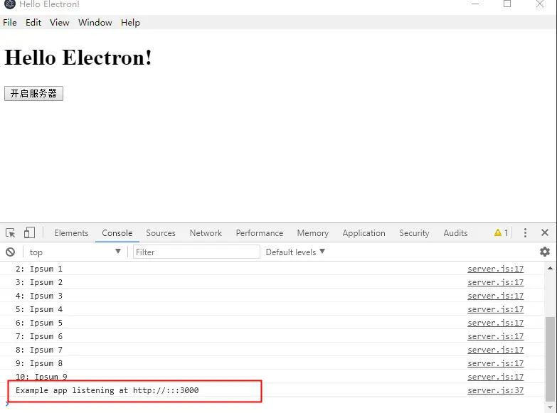Image resolution: width=557 pixels, height=413 pixels.
Task: Open server.js:17 link for '5: Ipsum 4'
Action: tap(496, 309)
